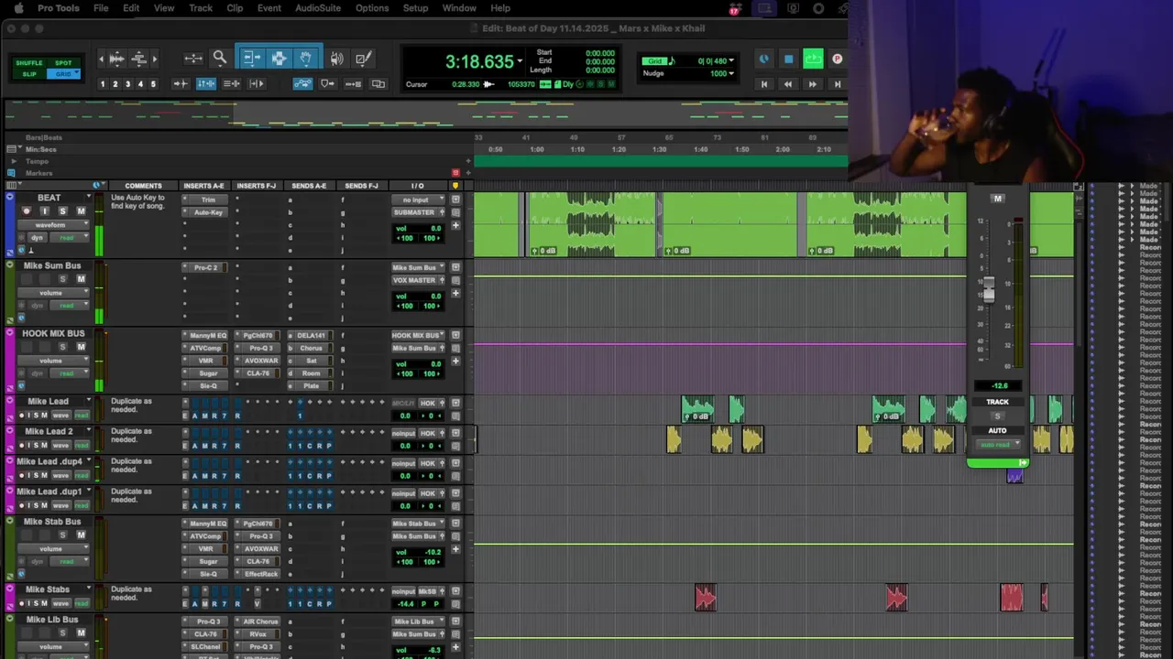The image size is (1173, 659).
Task: Toggle the green loop playback button
Action: pos(813,59)
